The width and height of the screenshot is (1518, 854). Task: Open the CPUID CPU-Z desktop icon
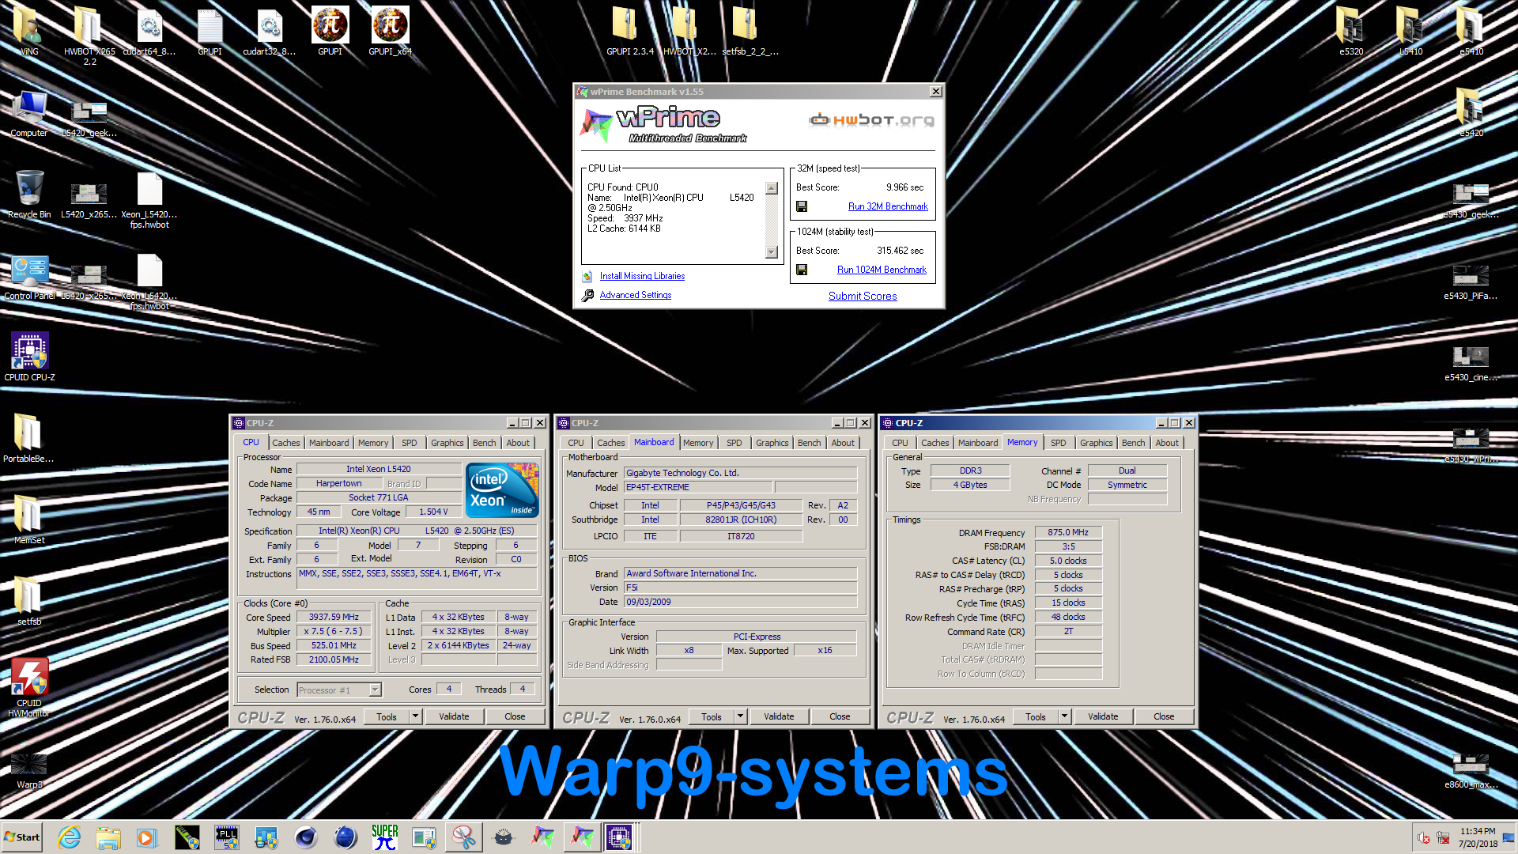point(29,351)
